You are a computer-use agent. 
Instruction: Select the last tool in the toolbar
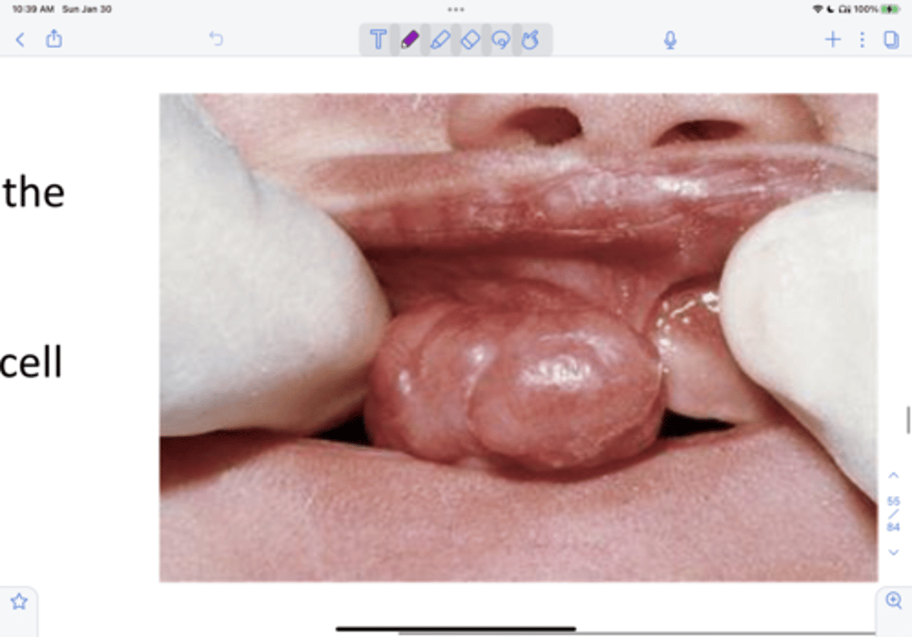[531, 40]
